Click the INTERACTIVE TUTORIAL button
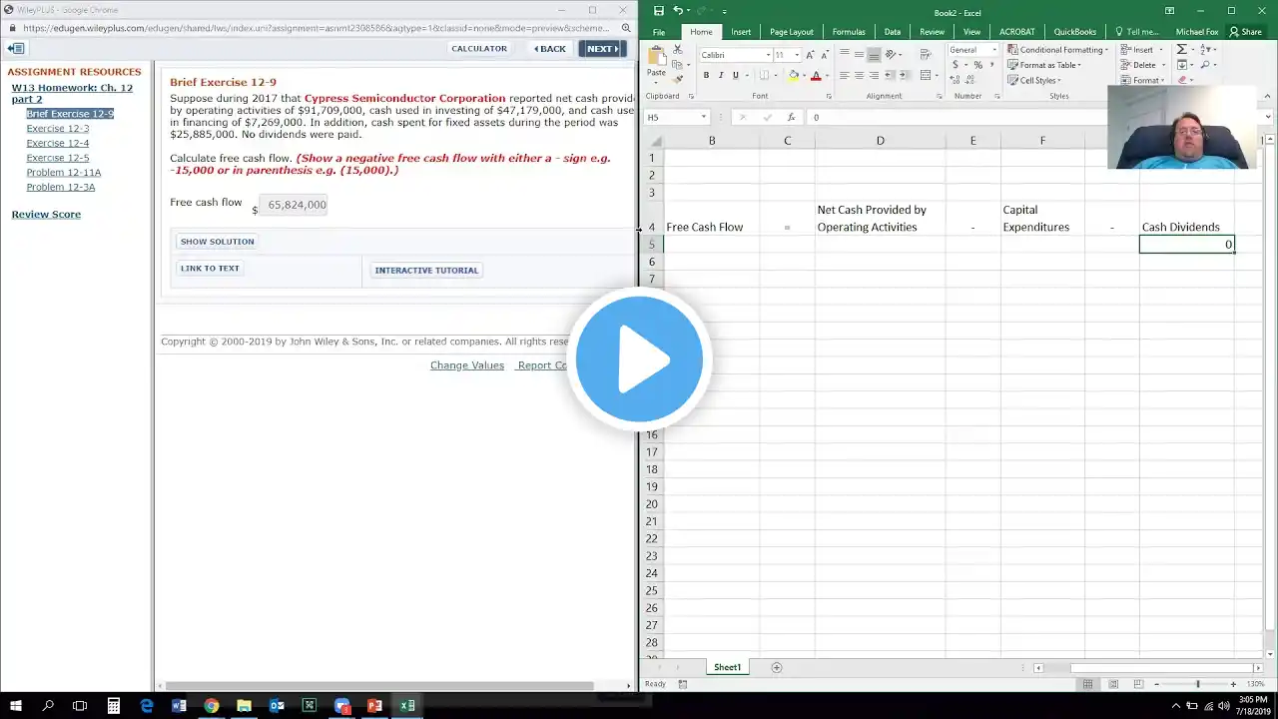Viewport: 1278px width, 719px height. click(426, 270)
